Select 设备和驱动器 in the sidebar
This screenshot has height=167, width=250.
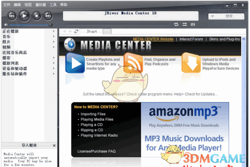[14, 68]
